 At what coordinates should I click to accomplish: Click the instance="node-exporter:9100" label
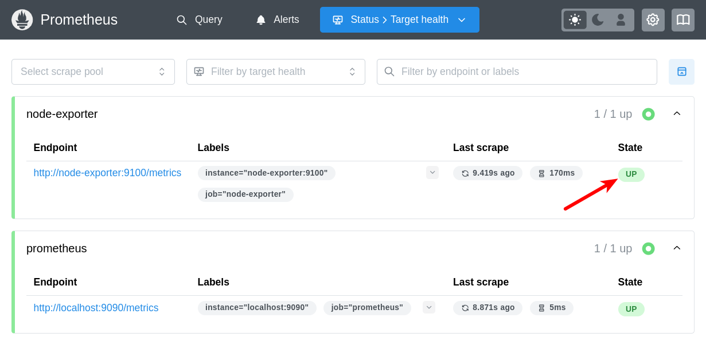(267, 173)
